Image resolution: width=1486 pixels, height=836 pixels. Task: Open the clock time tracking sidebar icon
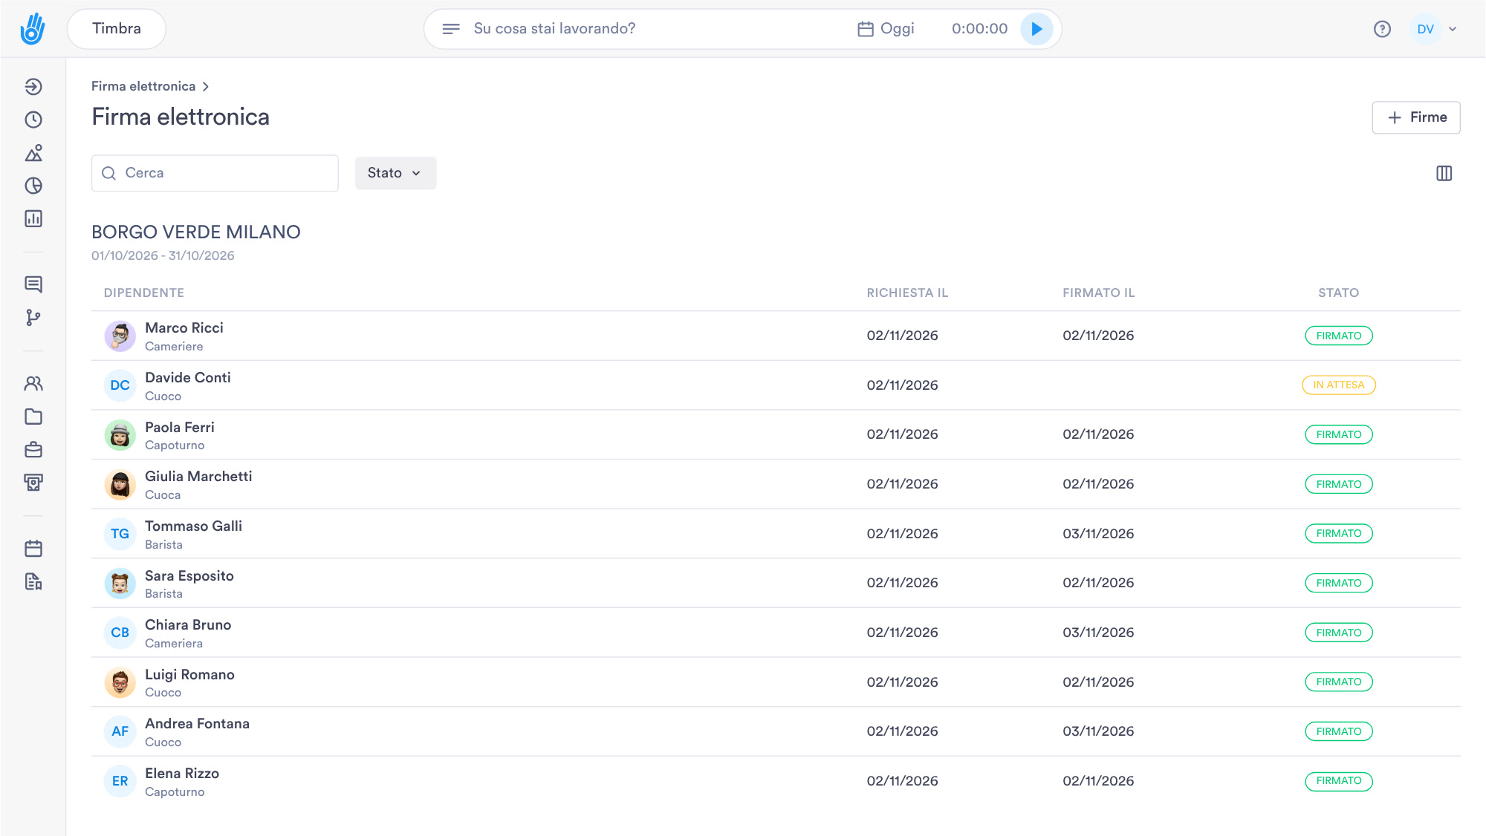(x=33, y=120)
